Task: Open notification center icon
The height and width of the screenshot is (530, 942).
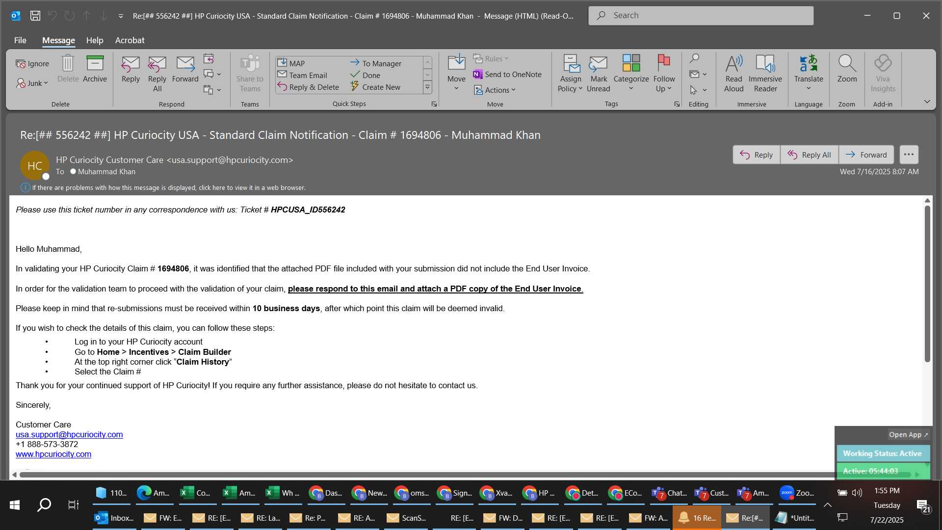Action: tap(923, 505)
